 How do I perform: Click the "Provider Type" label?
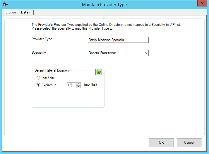(x=42, y=39)
